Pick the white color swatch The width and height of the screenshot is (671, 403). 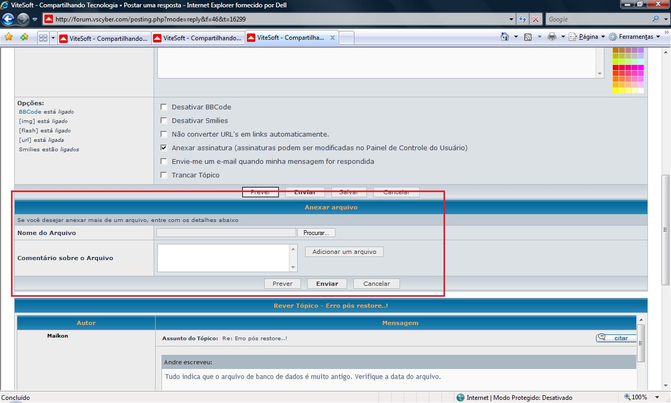click(641, 91)
